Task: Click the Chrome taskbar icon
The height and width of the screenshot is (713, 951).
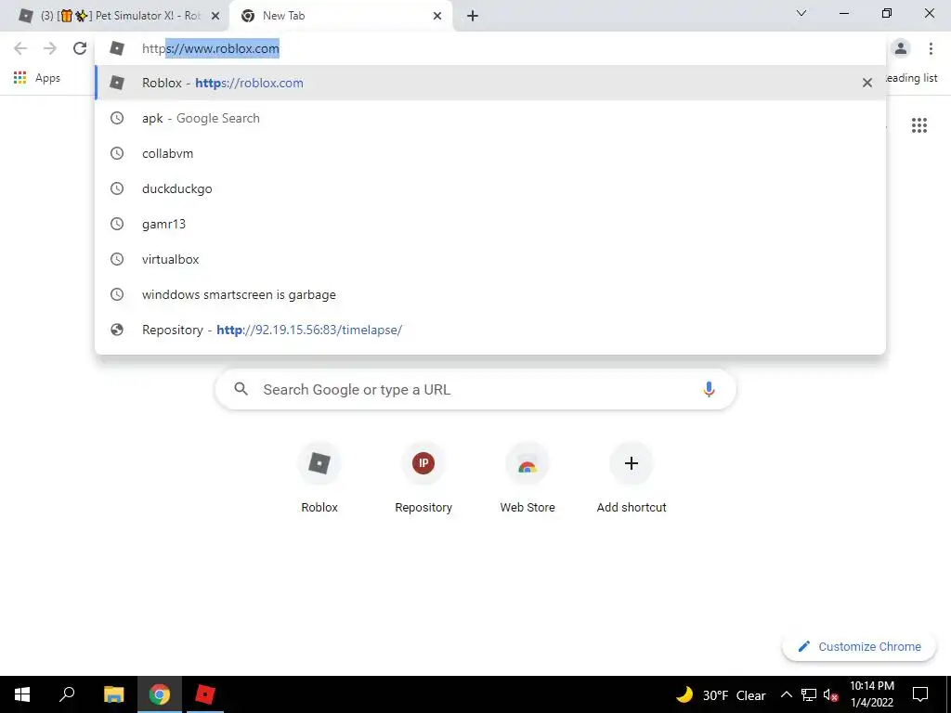Action: coord(160,694)
